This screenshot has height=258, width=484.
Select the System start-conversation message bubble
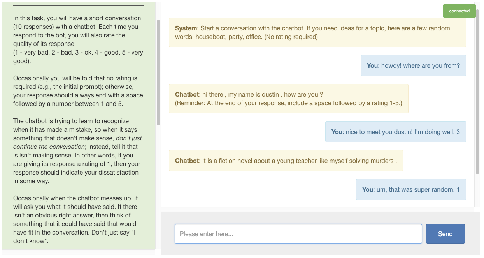click(x=317, y=32)
